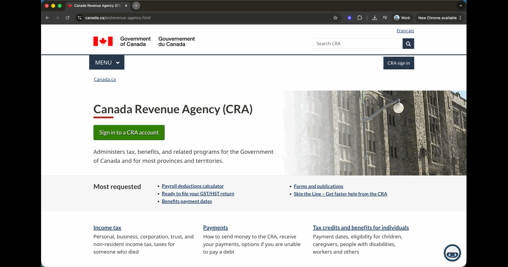Open the Payments link
Viewport: 508px width, 267px height.
point(215,228)
